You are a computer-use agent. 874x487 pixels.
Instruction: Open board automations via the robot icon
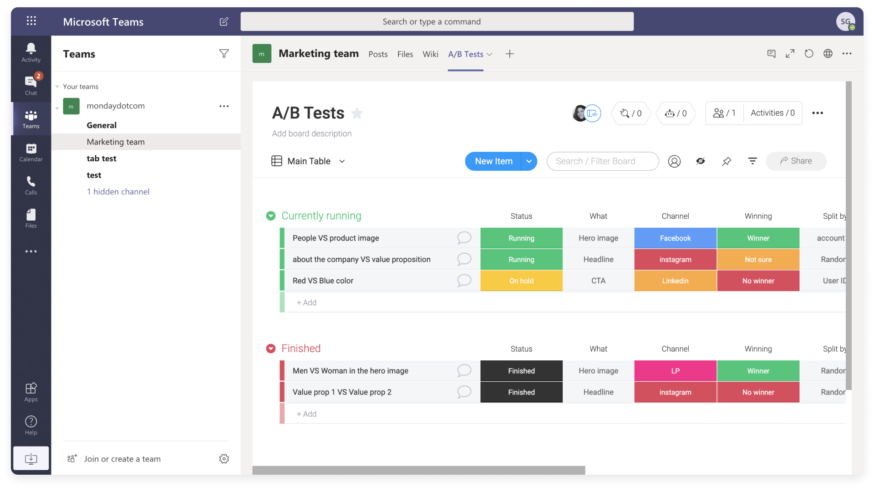tap(676, 113)
